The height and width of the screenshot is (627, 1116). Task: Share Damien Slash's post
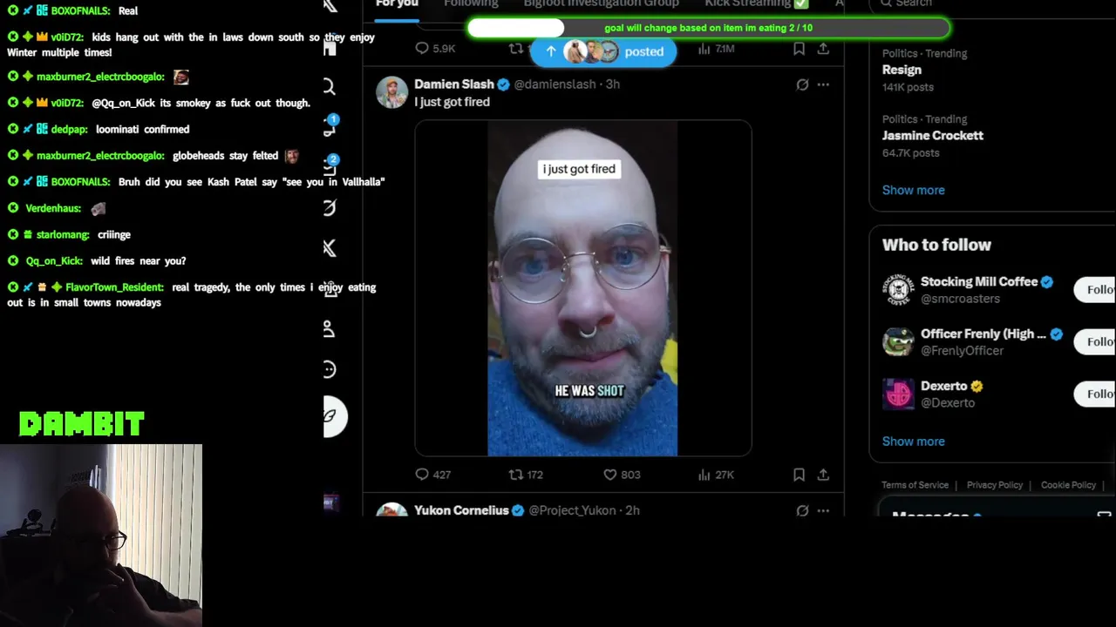pyautogui.click(x=823, y=475)
